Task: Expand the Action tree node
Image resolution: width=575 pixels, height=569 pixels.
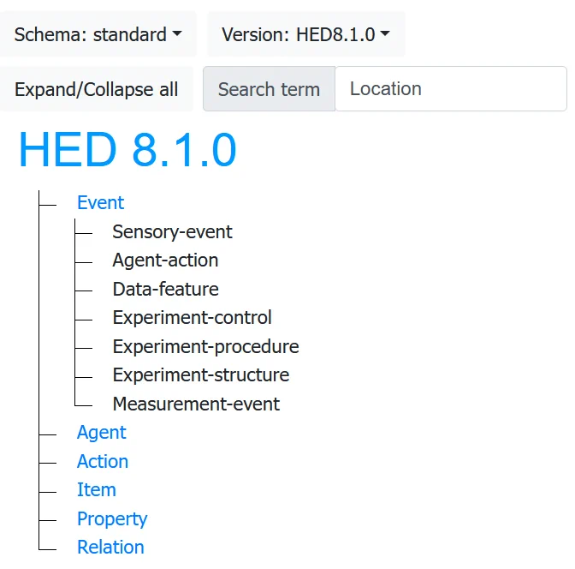Action: 103,461
